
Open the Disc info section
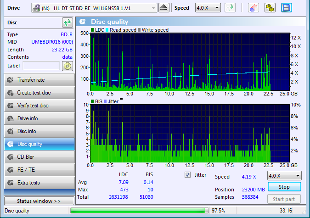click(x=39, y=131)
